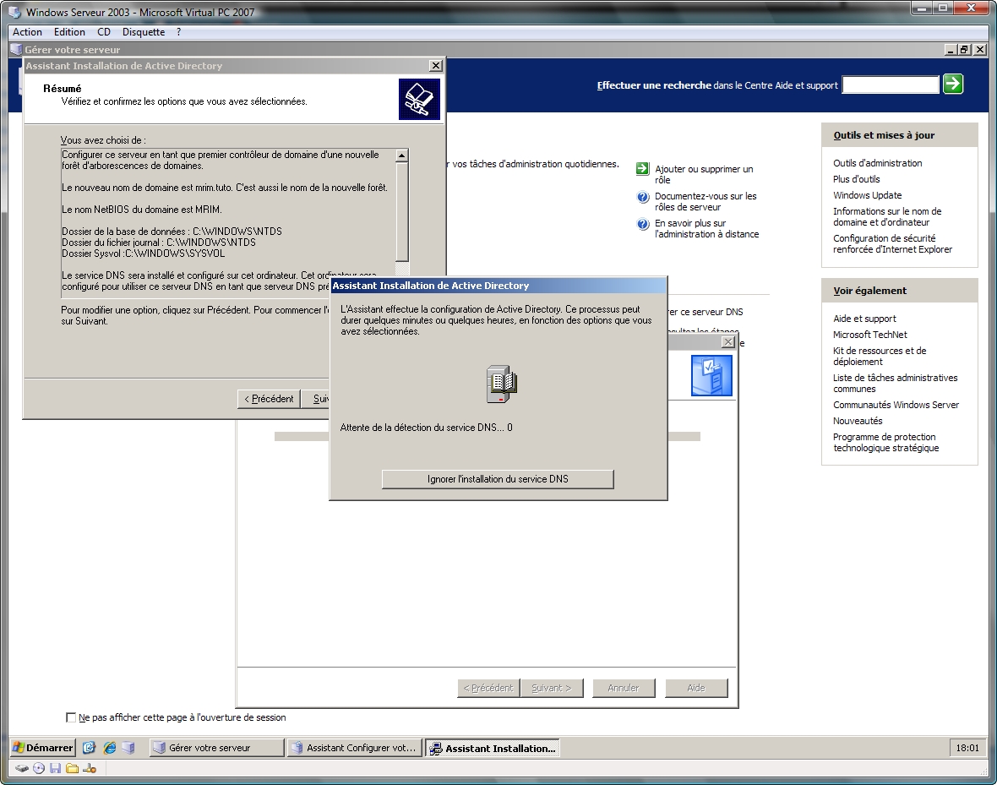997x785 pixels.
Task: Click the grayed Suivant button in Configurer wizard
Action: (551, 688)
